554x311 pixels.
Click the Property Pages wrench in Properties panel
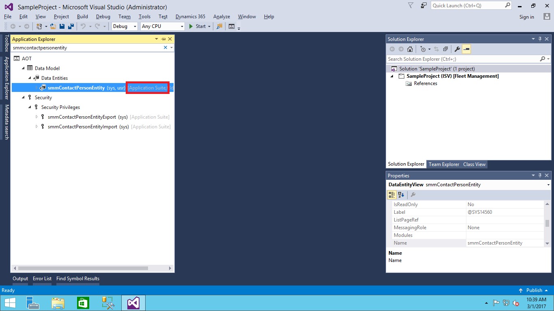(413, 195)
